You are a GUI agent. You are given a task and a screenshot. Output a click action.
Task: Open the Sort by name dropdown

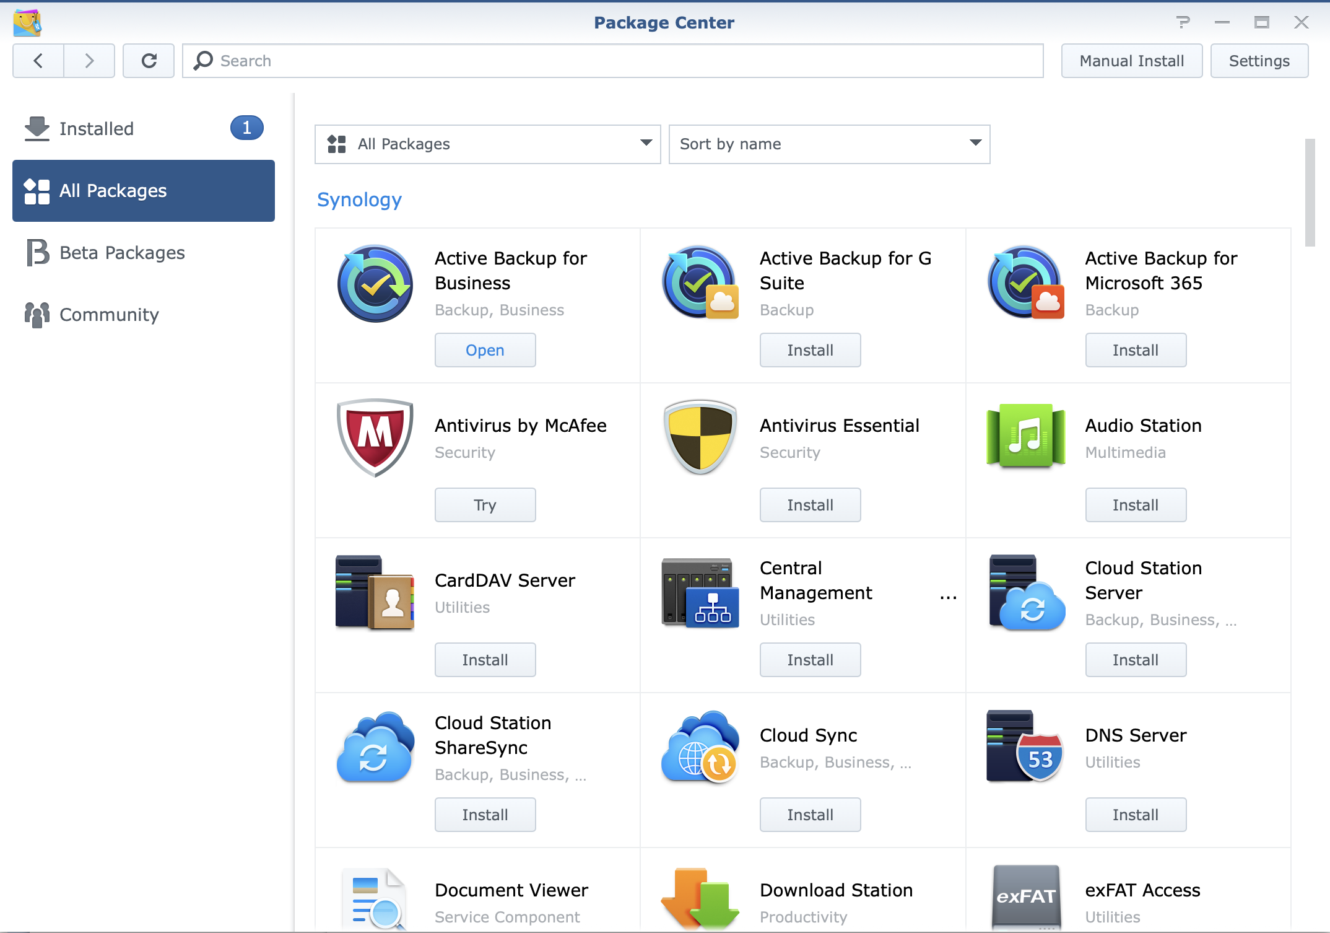coord(830,144)
